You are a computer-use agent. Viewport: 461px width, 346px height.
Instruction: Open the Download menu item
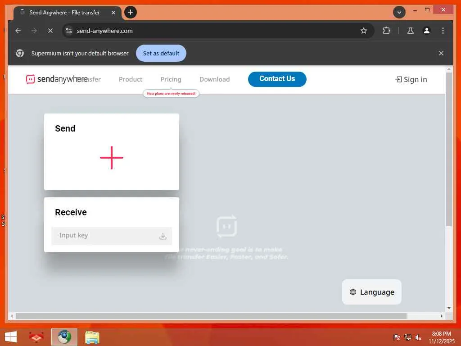tap(214, 79)
